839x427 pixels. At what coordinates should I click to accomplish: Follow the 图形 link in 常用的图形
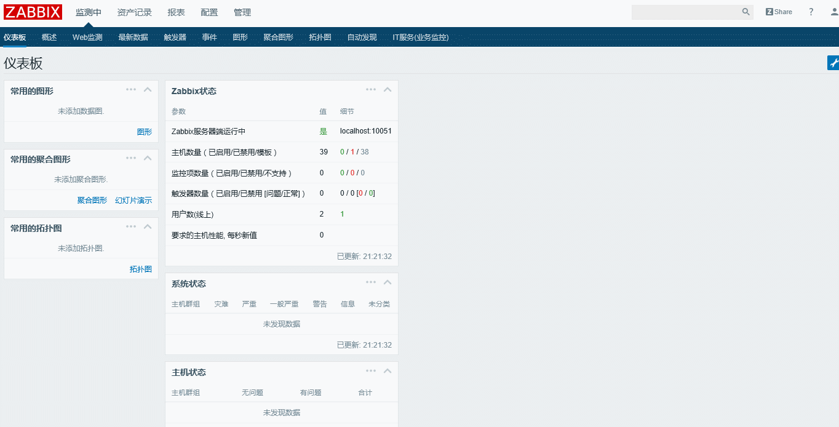[x=145, y=132]
